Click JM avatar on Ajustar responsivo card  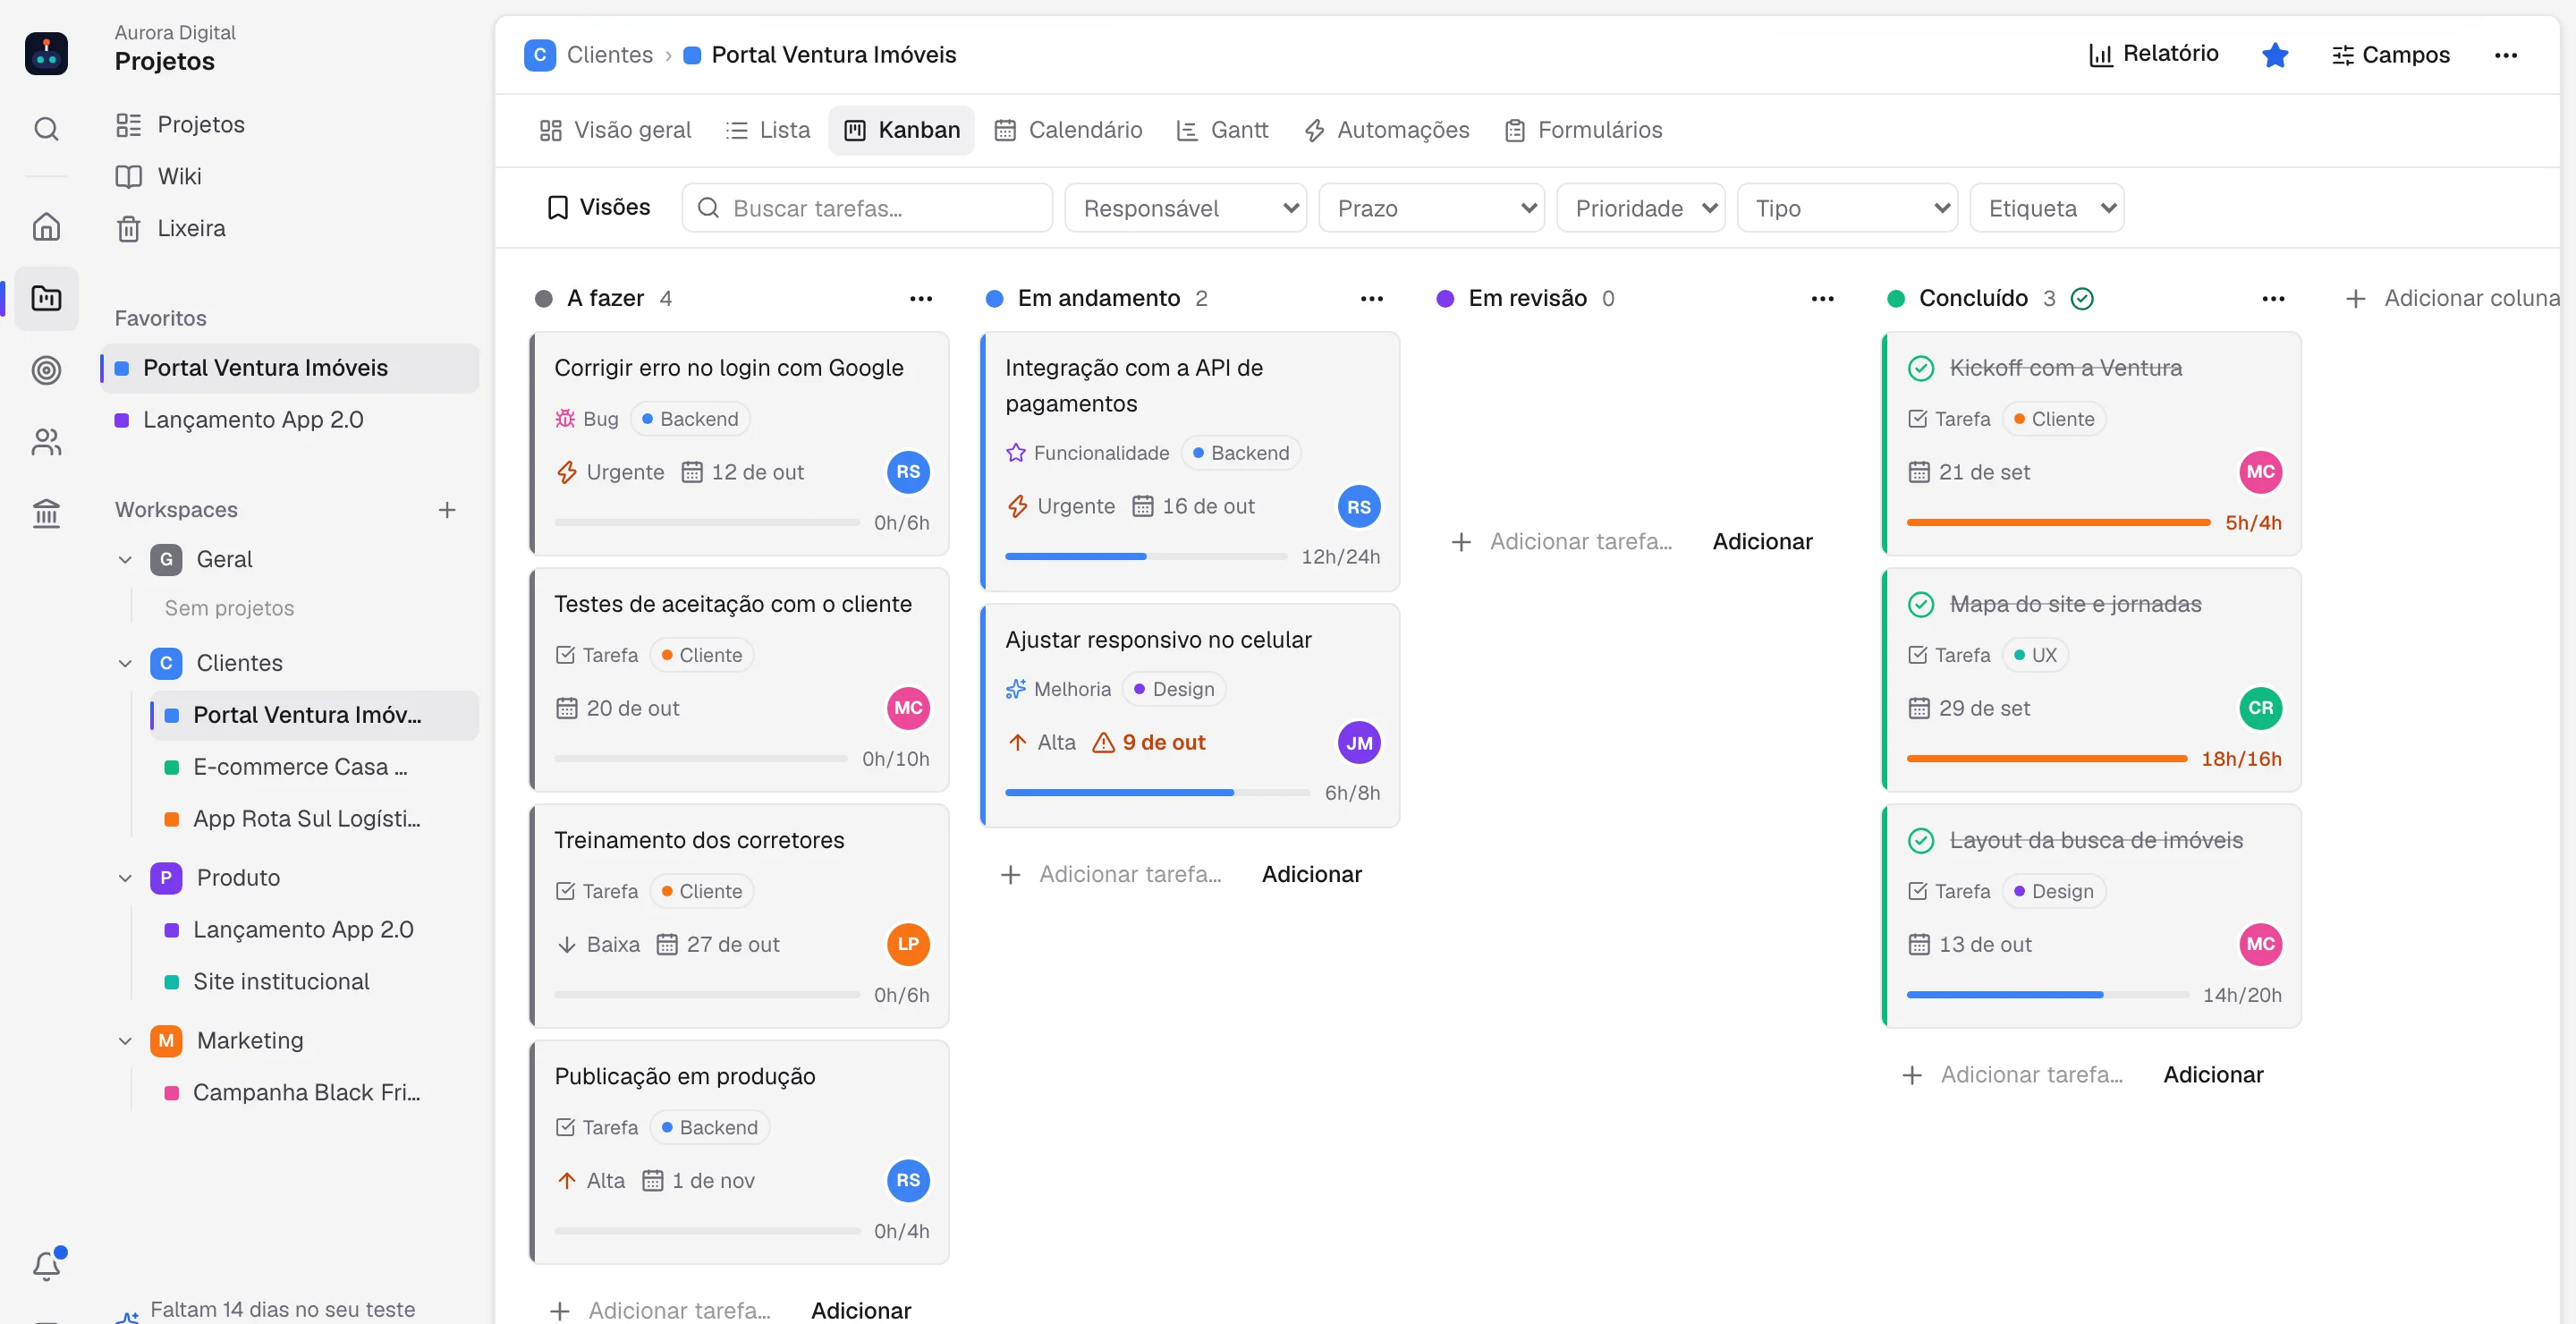pyautogui.click(x=1359, y=743)
